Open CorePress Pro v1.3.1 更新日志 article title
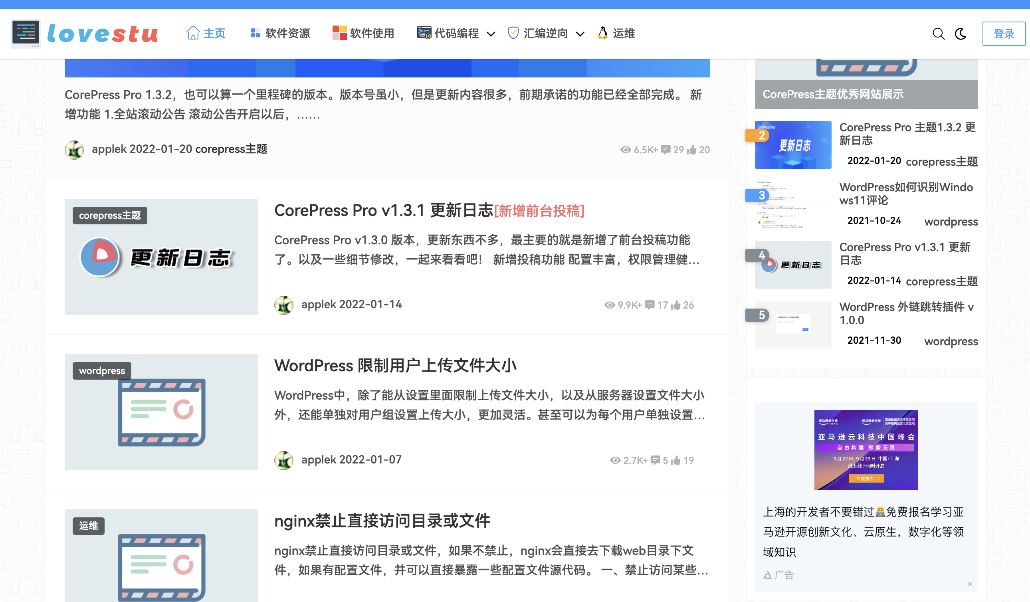1030x602 pixels. pyautogui.click(x=383, y=211)
